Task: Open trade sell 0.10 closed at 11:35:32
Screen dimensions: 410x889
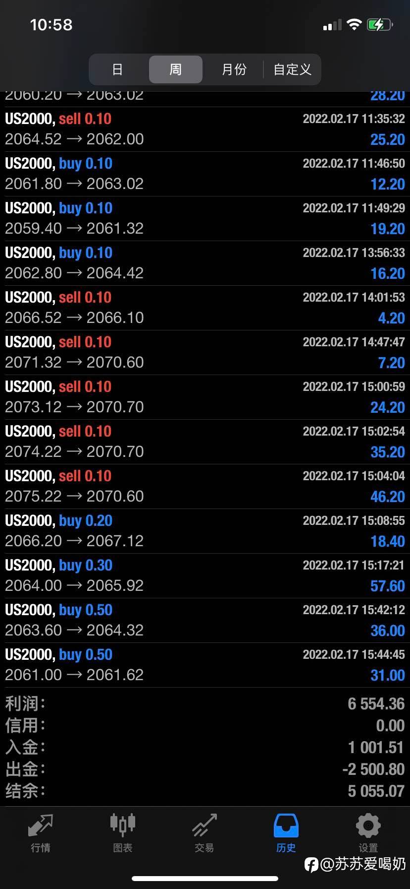Action: (x=205, y=129)
